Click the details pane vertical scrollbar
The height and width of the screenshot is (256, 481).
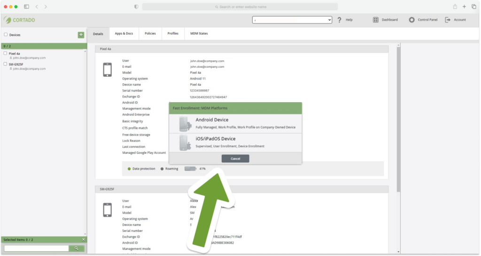pyautogui.click(x=398, y=120)
